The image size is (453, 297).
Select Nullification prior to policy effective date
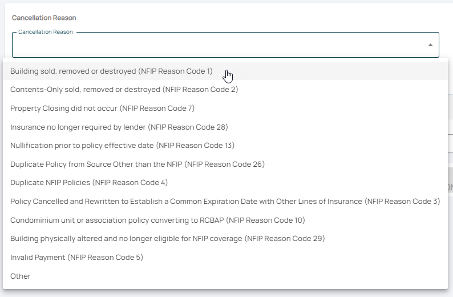122,146
